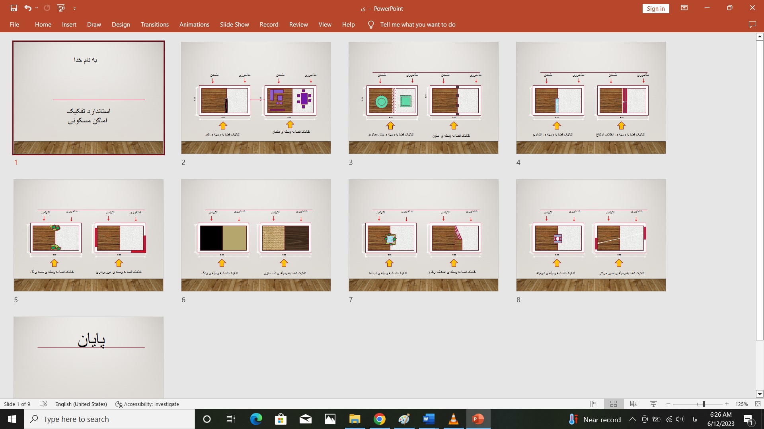Click the Save icon in Quick Access Toolbar

[13, 8]
